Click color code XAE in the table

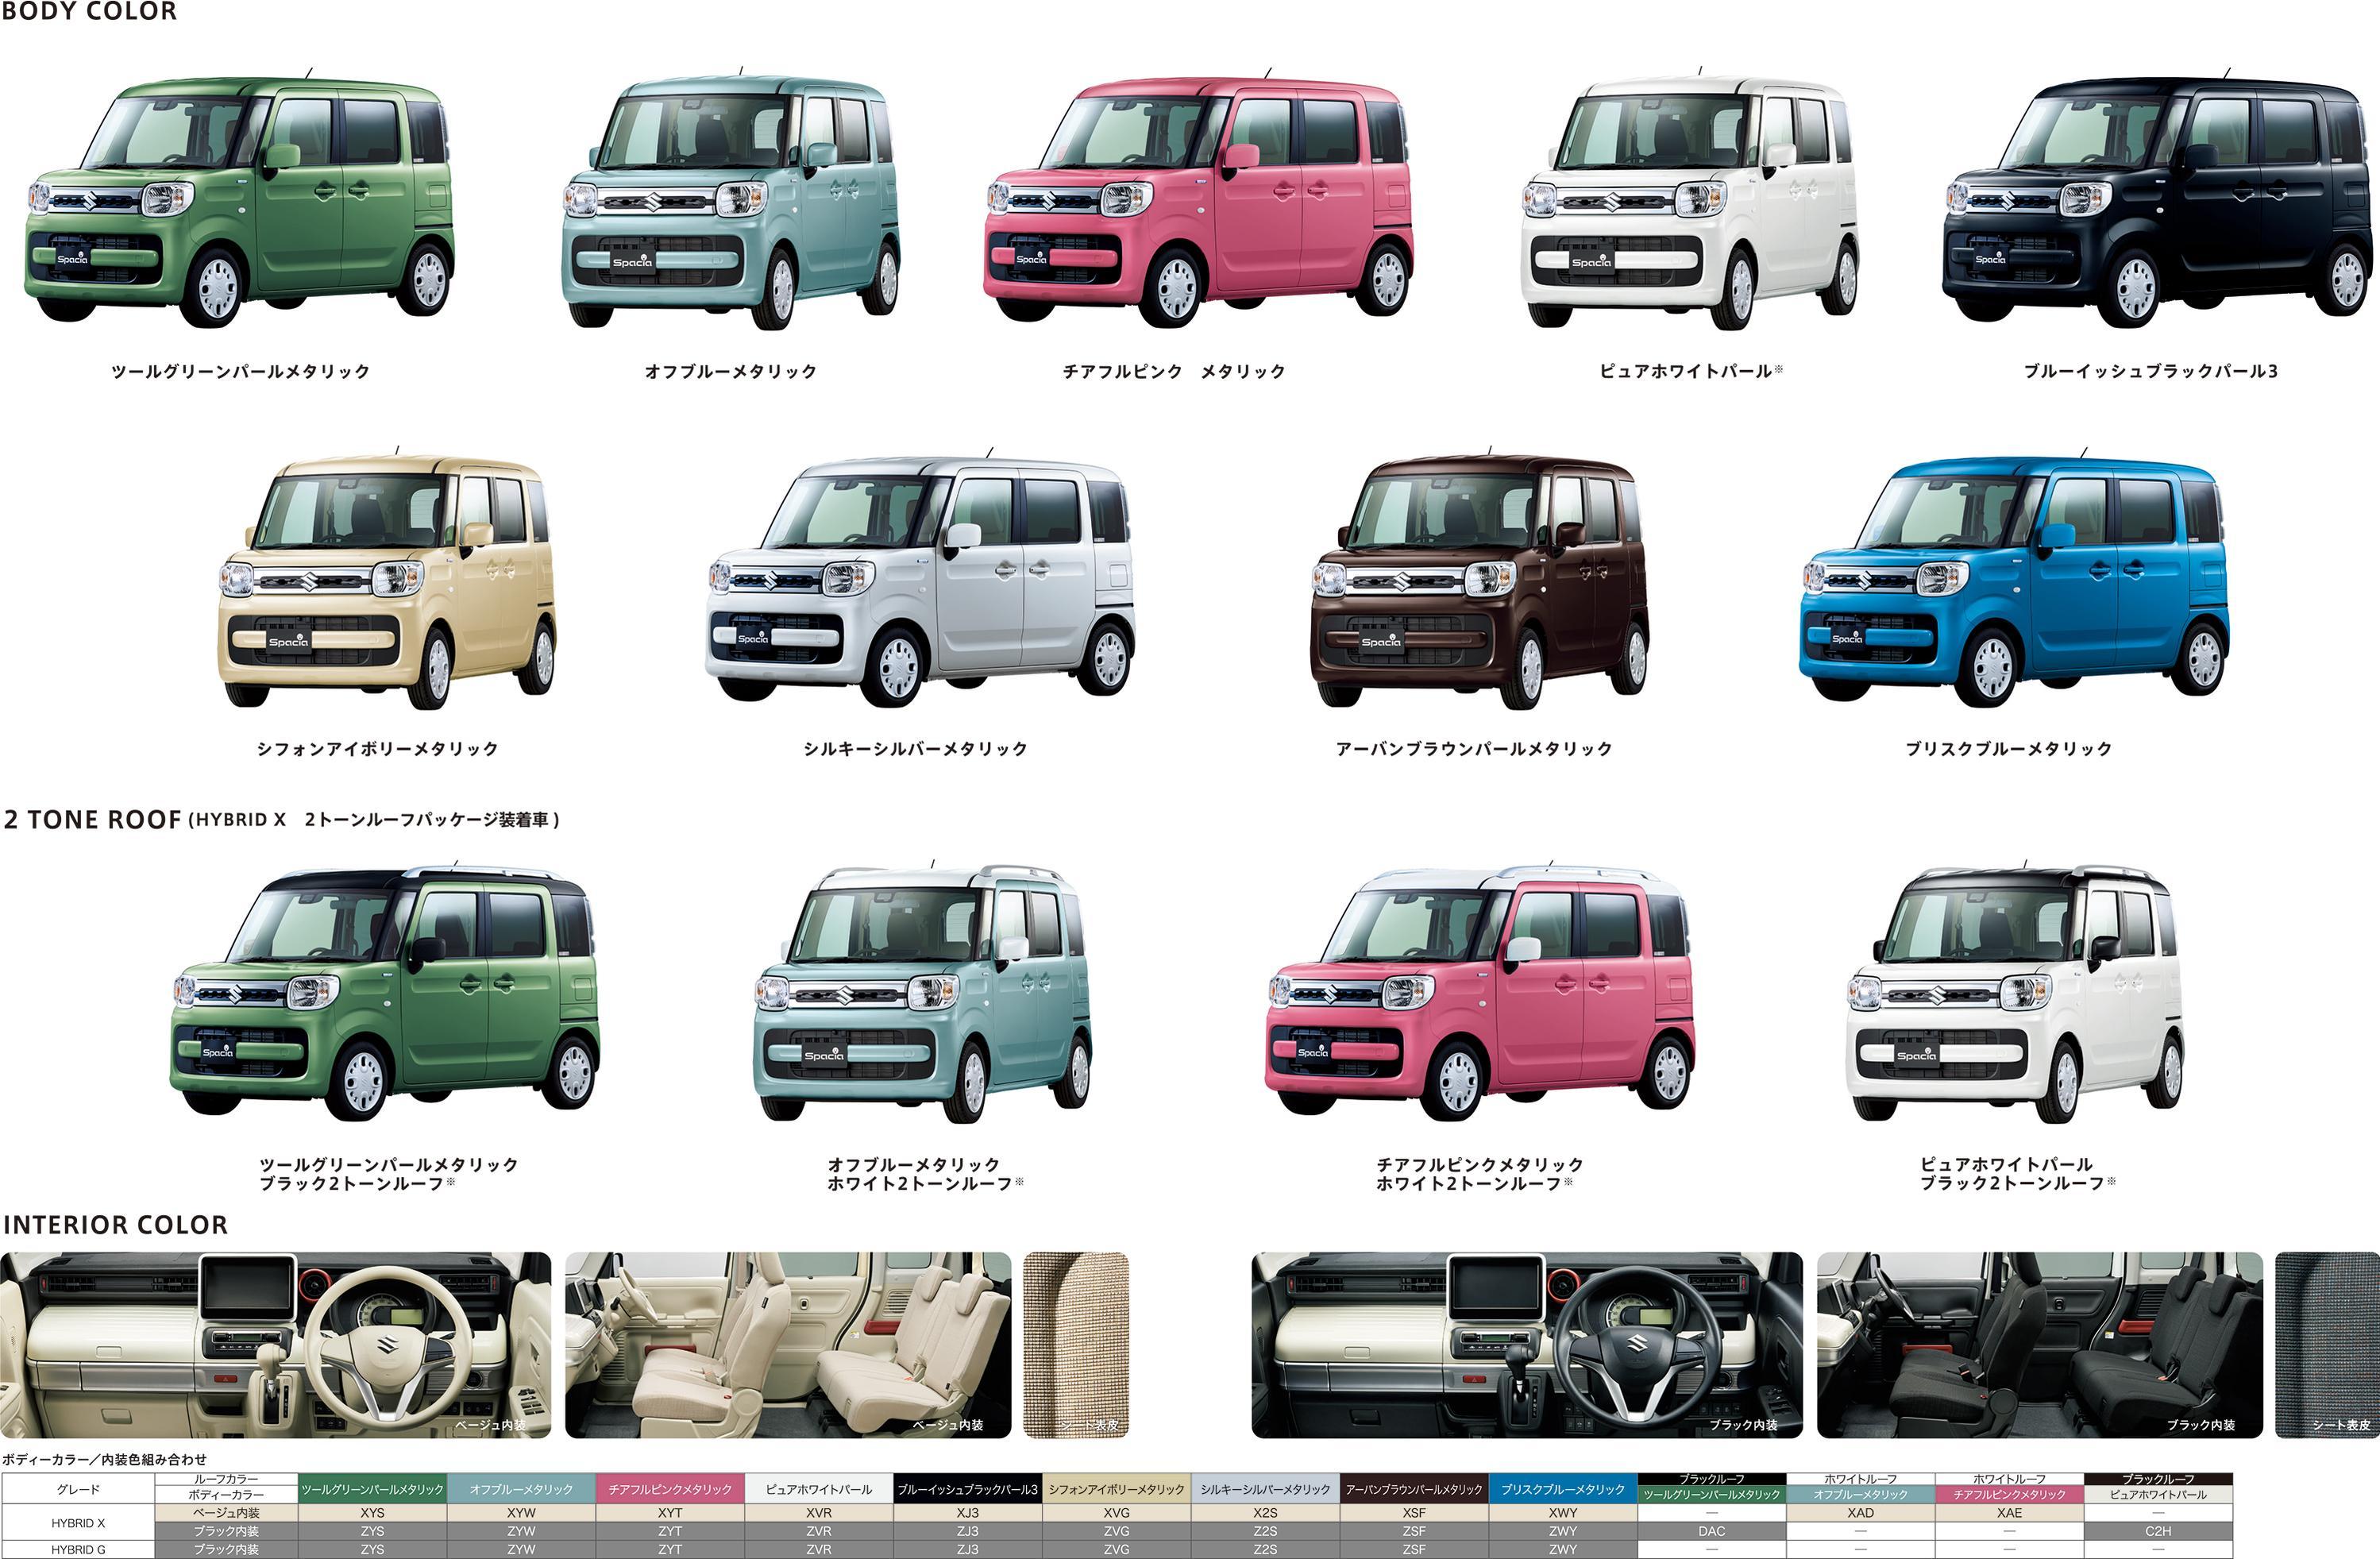2010,1513
